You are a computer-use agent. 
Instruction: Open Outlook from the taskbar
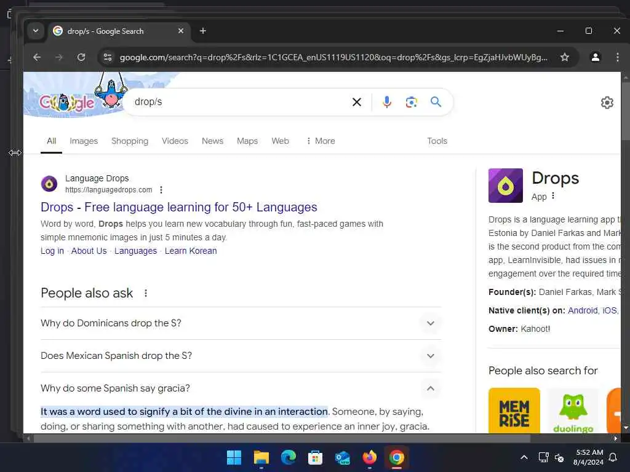pyautogui.click(x=342, y=457)
